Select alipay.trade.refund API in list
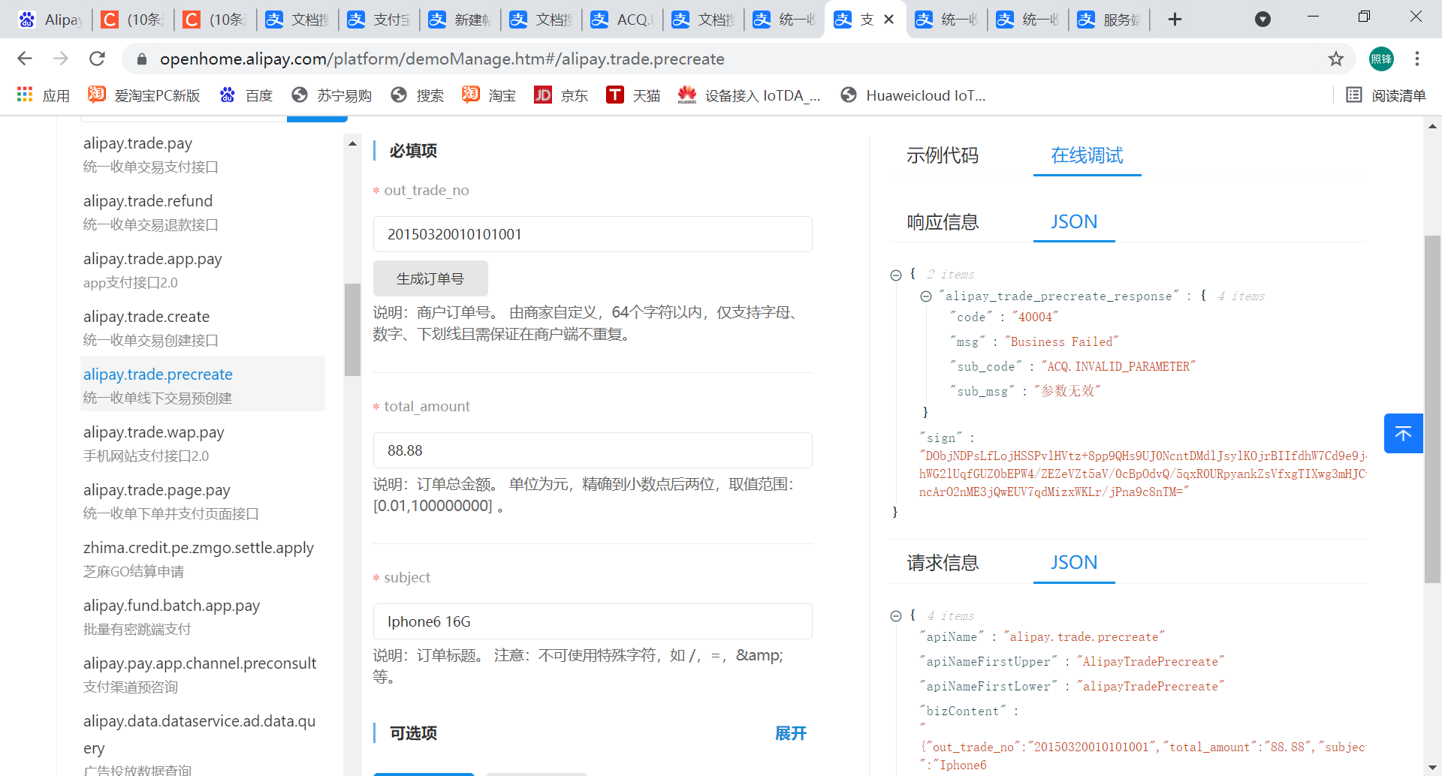Viewport: 1442px width, 776px height. (203, 212)
